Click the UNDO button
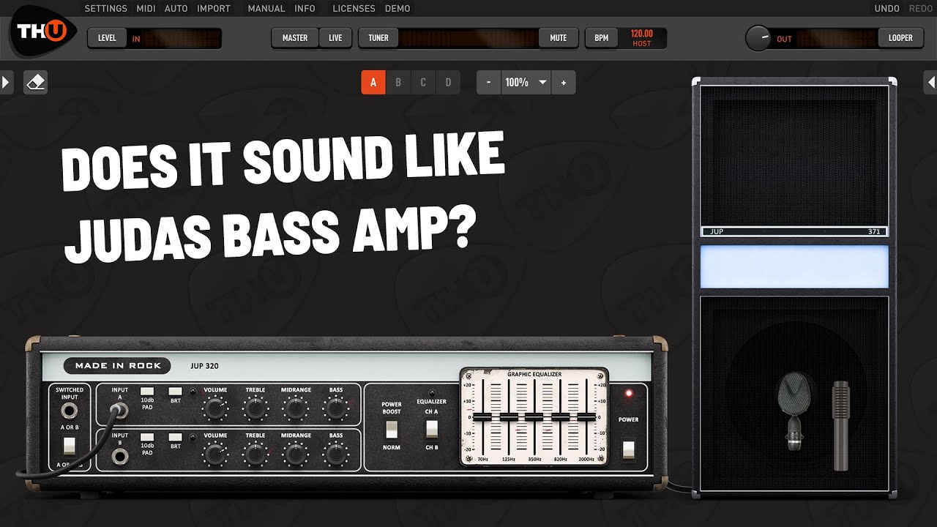Viewport: 937px width, 527px height. 887,9
